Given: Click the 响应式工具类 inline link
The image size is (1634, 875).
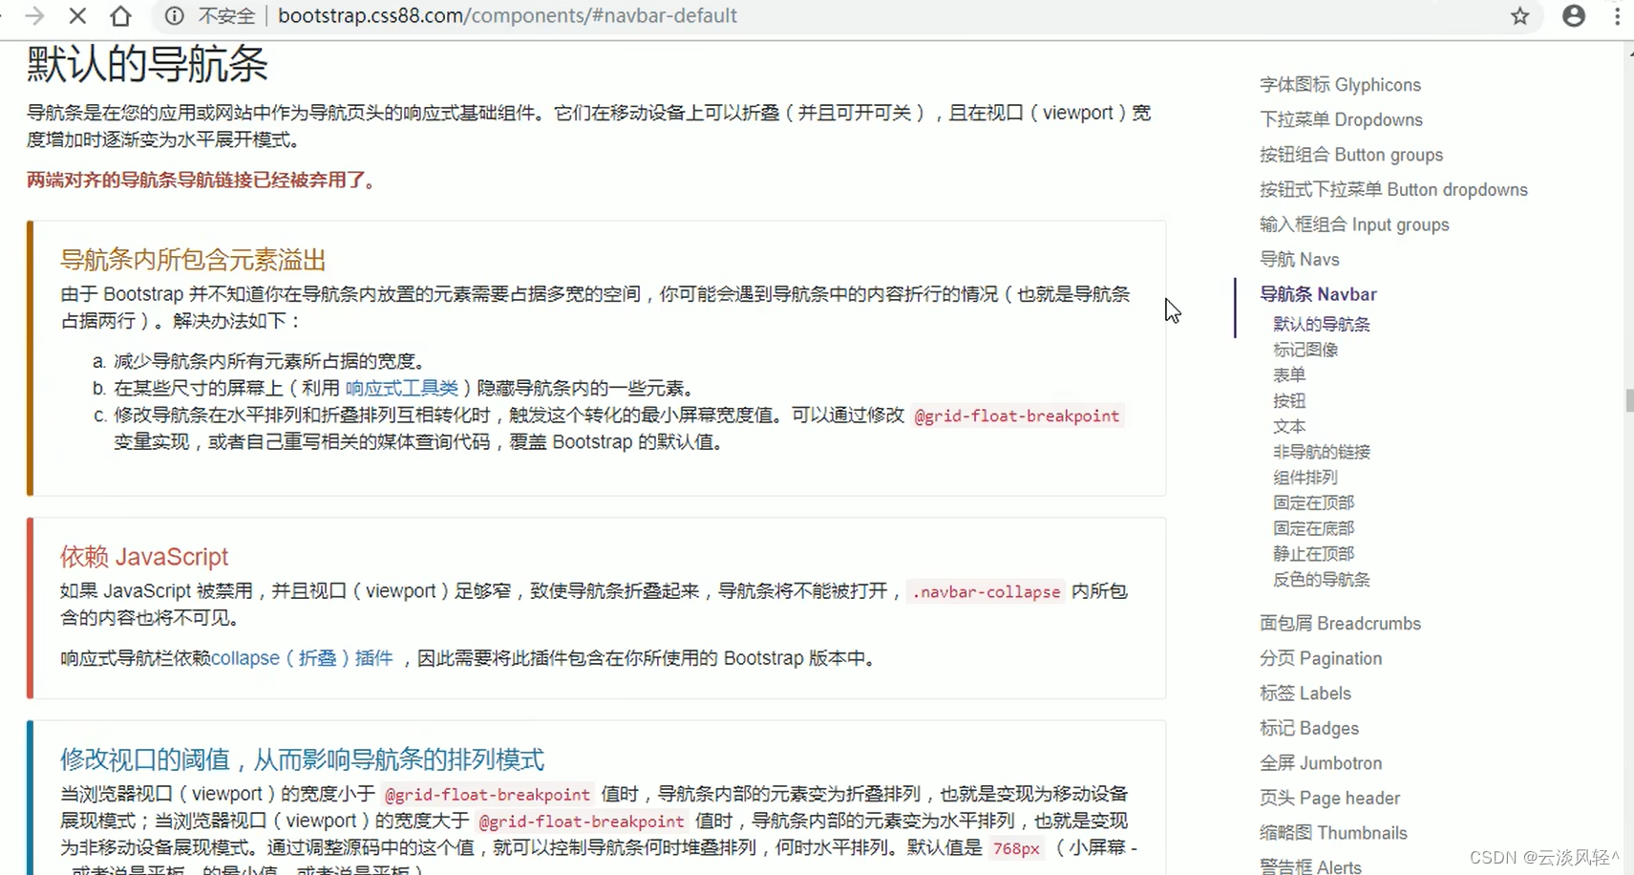Looking at the screenshot, I should tap(400, 387).
